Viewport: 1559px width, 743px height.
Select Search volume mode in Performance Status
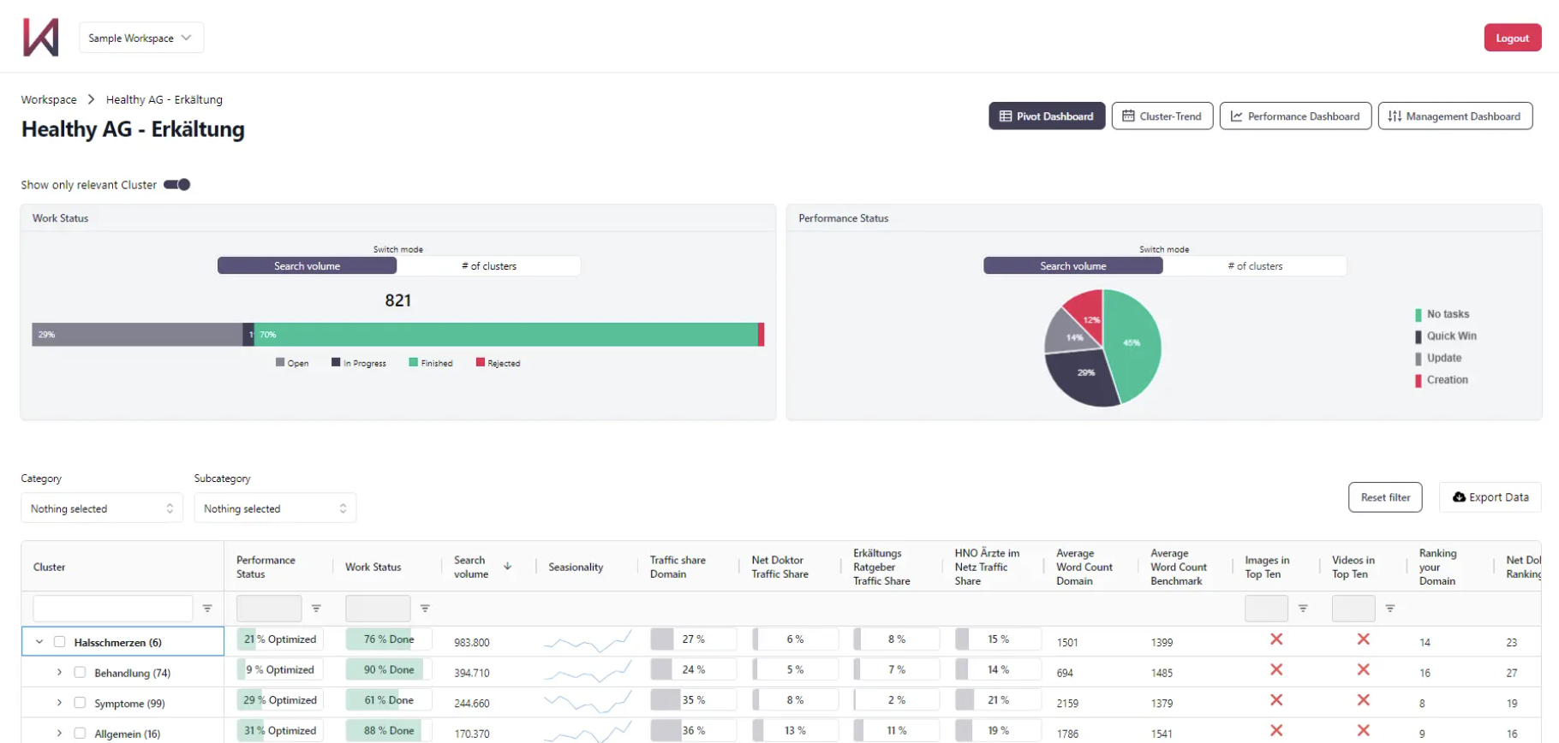click(1072, 266)
